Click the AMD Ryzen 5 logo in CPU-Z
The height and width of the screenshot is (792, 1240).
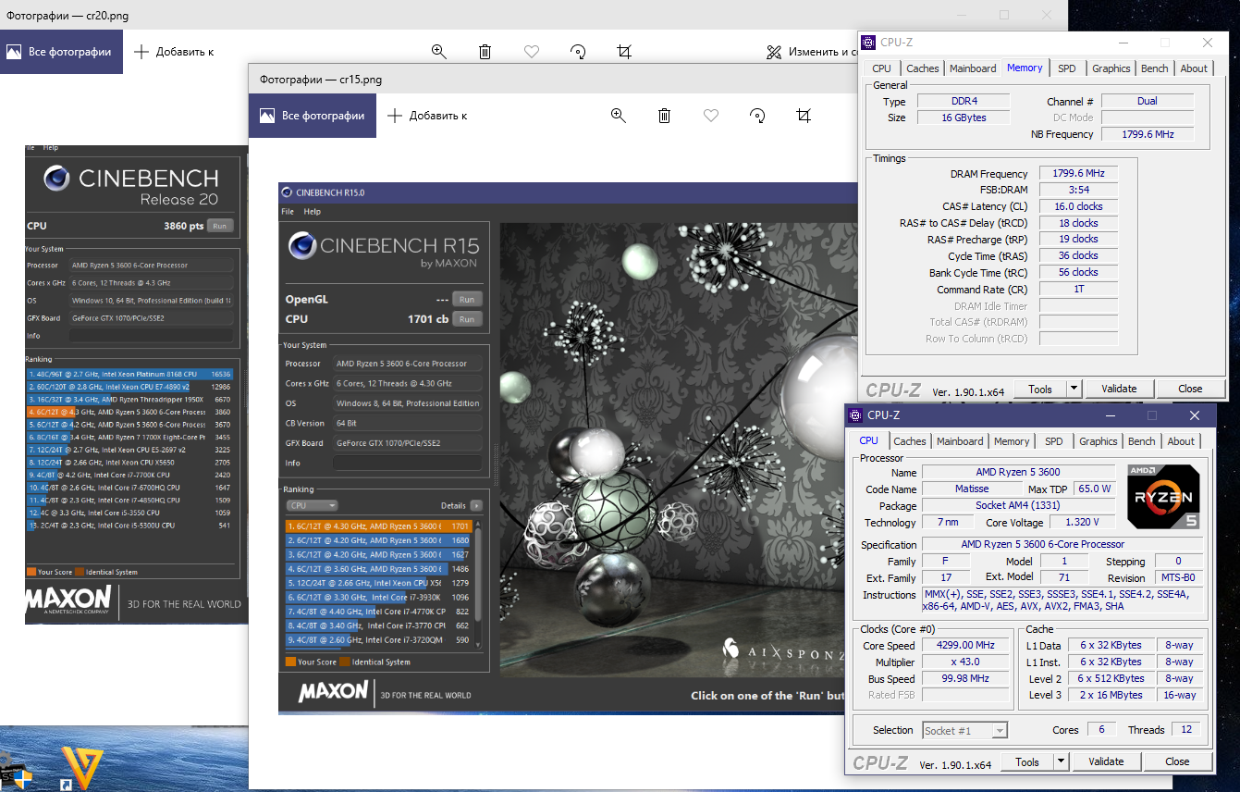(1163, 497)
